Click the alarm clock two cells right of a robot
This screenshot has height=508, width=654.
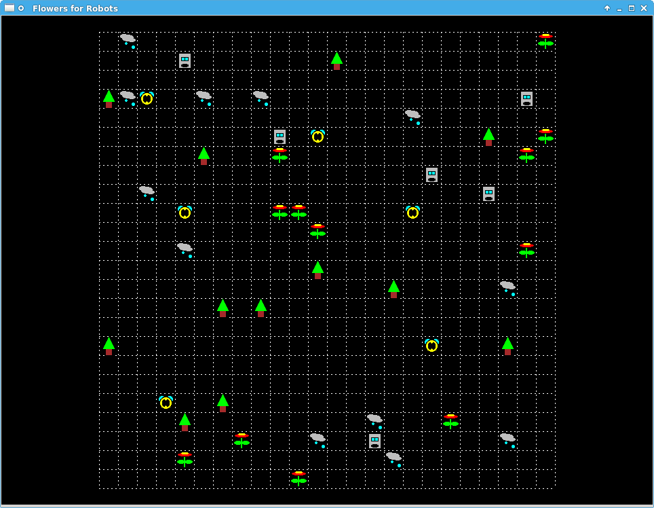[318, 137]
